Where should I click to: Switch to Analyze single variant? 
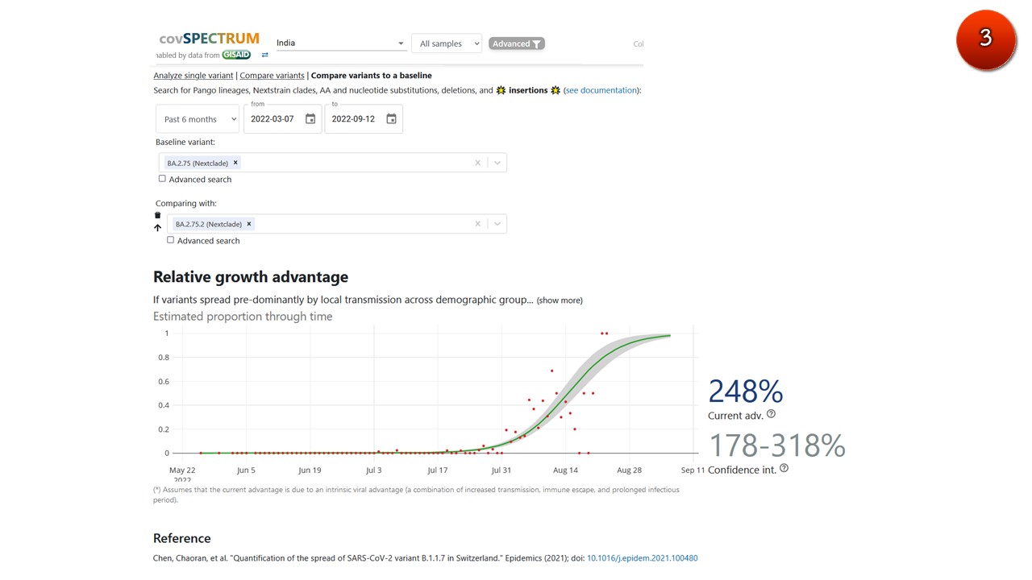pyautogui.click(x=193, y=76)
